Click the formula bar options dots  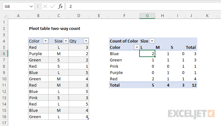coord(38,6)
